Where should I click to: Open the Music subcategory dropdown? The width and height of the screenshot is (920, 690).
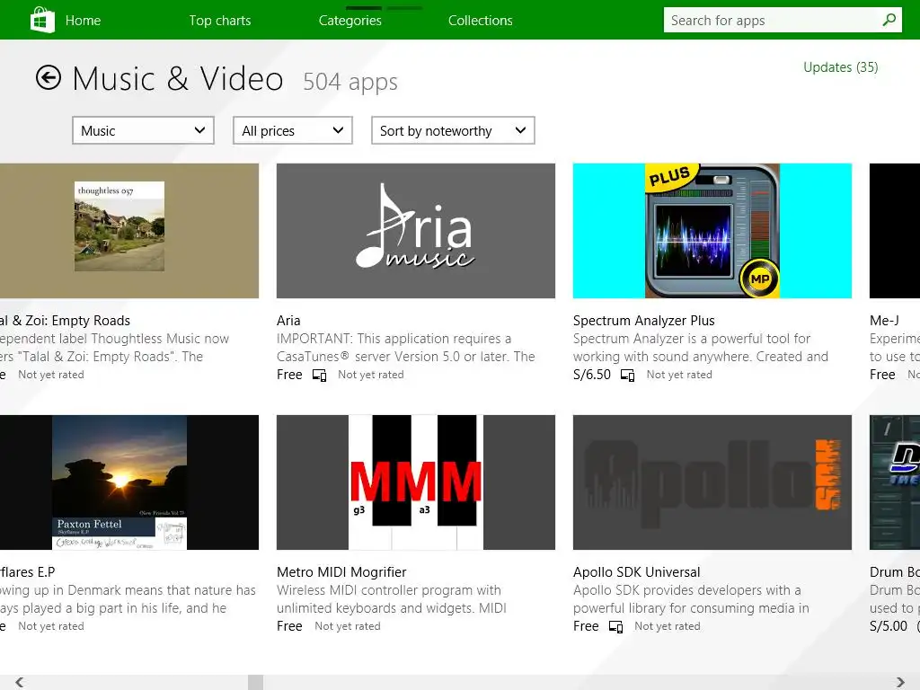143,130
